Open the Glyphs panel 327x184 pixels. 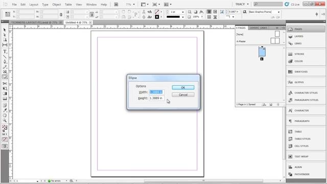point(306,82)
